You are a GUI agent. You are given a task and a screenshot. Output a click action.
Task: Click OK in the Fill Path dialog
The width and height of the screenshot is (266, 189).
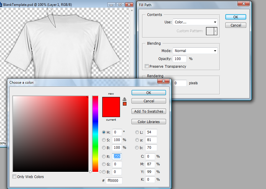point(236,17)
